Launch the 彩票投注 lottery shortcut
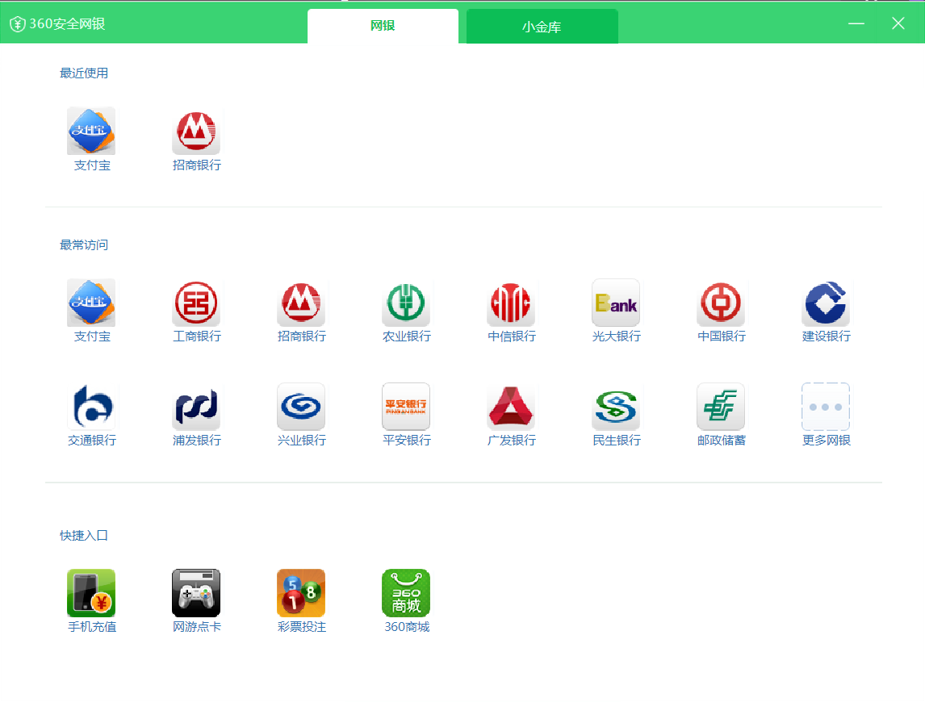The width and height of the screenshot is (925, 702). coord(301,593)
